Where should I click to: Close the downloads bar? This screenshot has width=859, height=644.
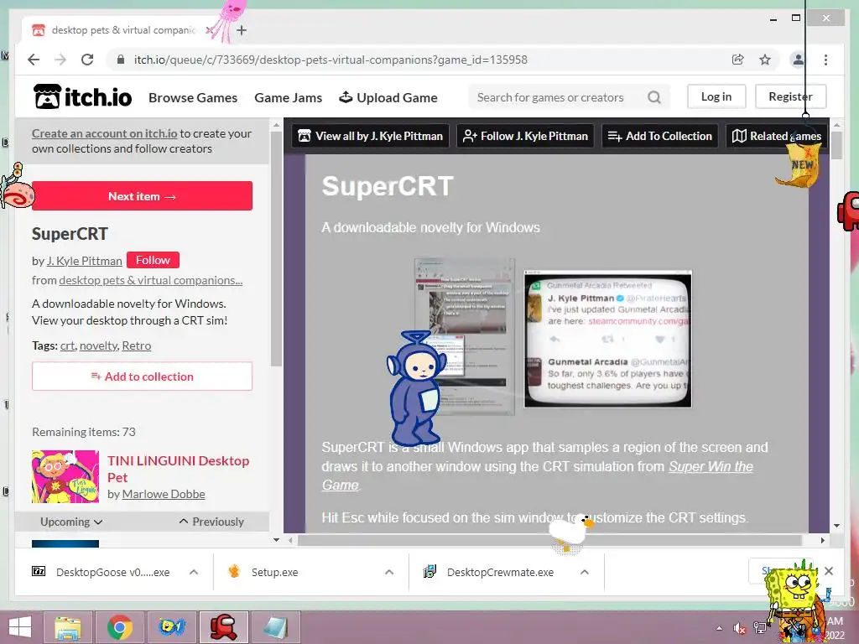pos(829,571)
